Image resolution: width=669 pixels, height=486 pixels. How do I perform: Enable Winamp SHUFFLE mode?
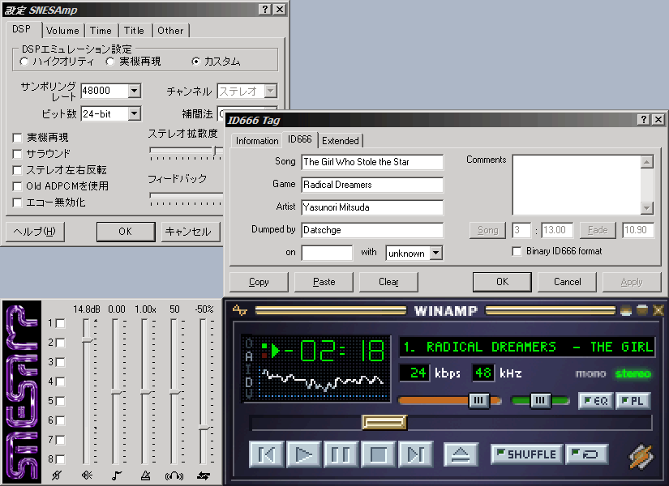coord(525,454)
